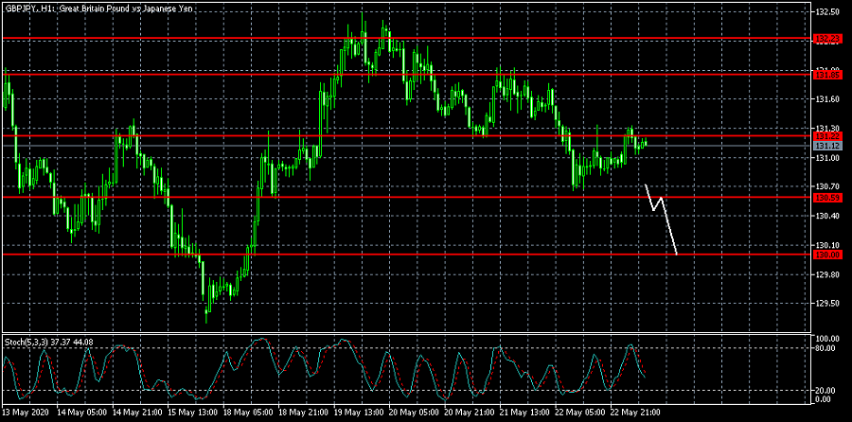The image size is (852, 422).
Task: Select the 19 May 13:00 time marker
Action: click(x=361, y=413)
